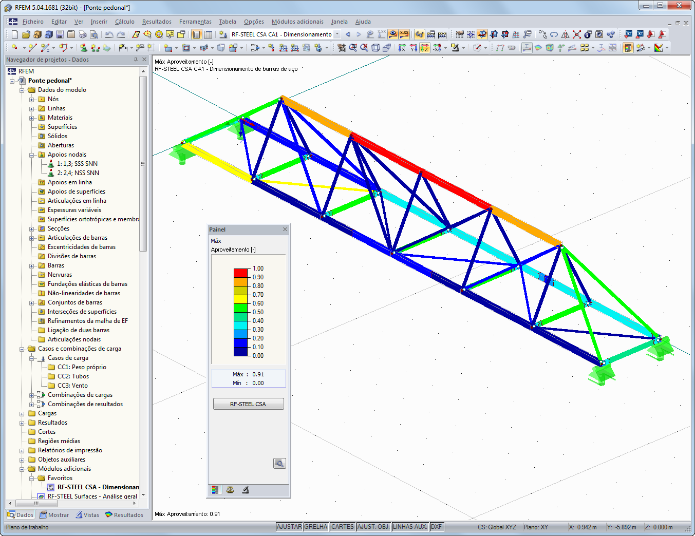This screenshot has height=536, width=695.
Task: Expand the Barras tree node
Action: [x=31, y=266]
